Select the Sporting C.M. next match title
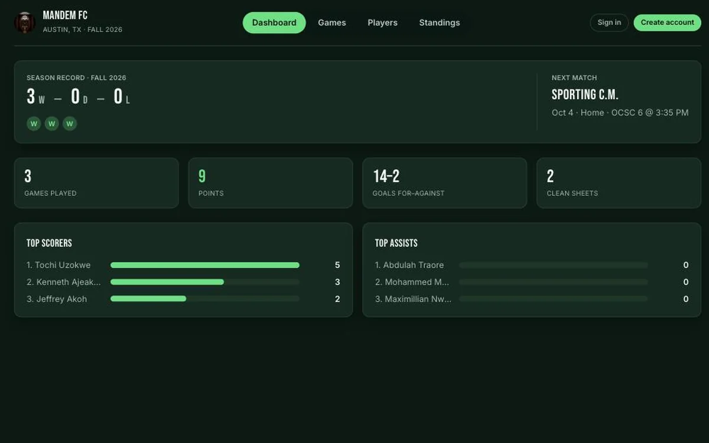Viewport: 709px width, 443px height. [x=585, y=95]
